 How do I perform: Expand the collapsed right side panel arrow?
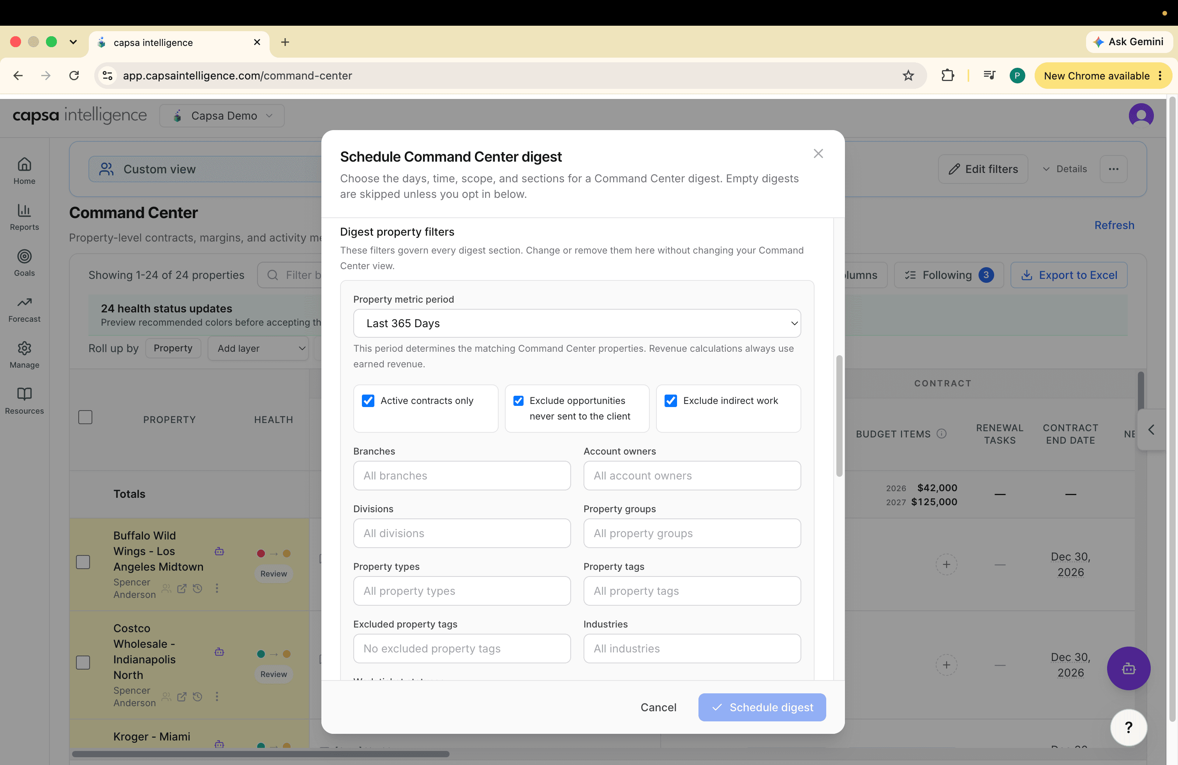pyautogui.click(x=1151, y=430)
